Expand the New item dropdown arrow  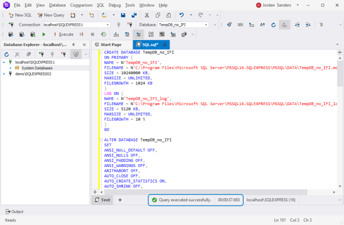[82, 15]
